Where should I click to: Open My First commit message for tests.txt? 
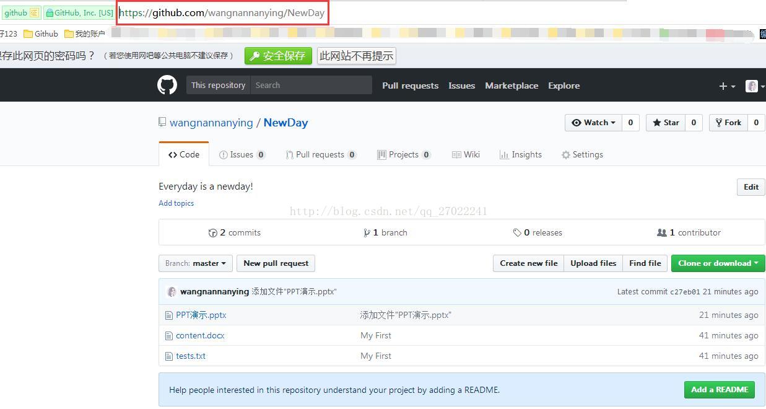point(376,356)
